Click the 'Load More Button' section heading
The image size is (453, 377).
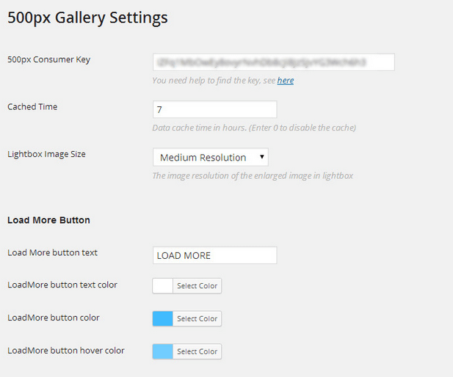48,220
